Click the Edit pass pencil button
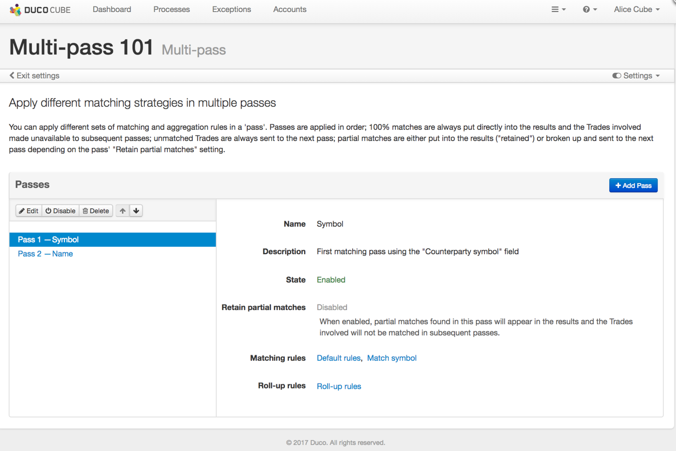Image resolution: width=676 pixels, height=451 pixels. pyautogui.click(x=29, y=211)
